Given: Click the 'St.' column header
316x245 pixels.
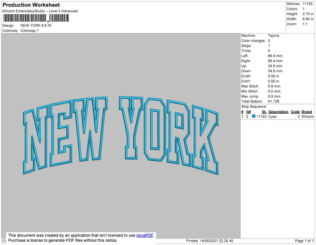Looking at the screenshot, I should tap(264, 112).
